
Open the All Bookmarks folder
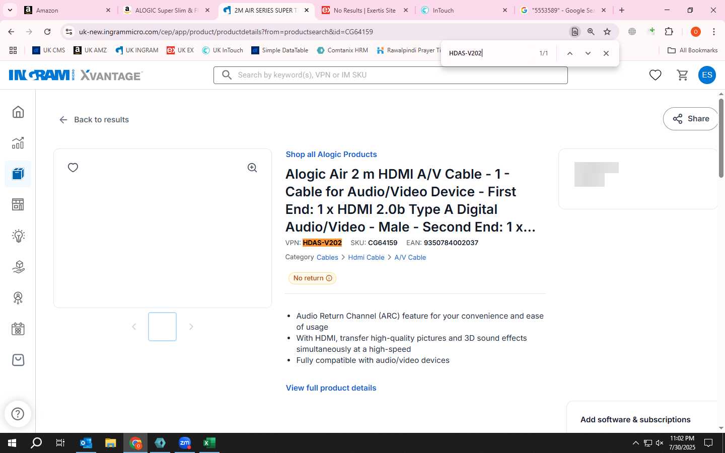pos(692,50)
